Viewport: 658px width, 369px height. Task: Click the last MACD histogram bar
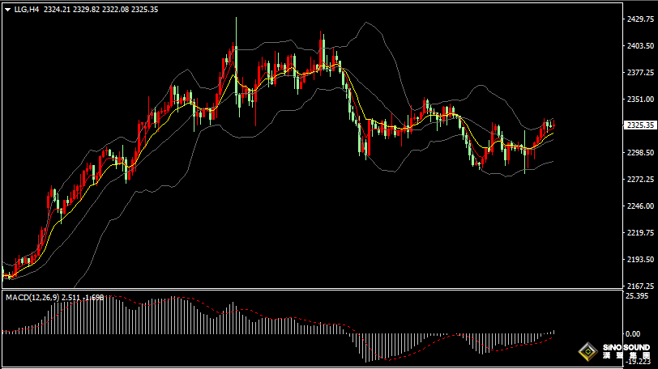click(554, 332)
